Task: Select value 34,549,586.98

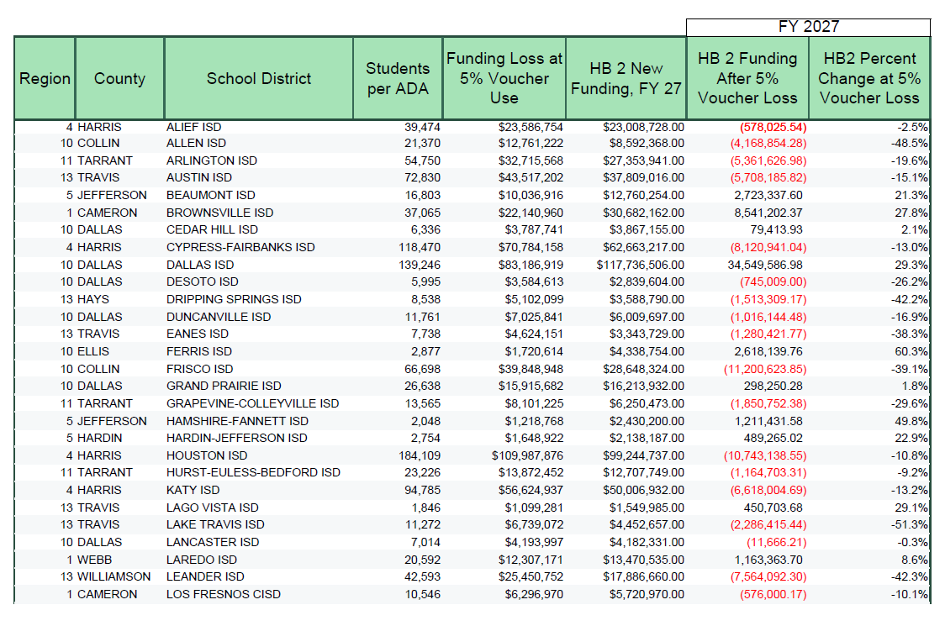Action: 765,265
